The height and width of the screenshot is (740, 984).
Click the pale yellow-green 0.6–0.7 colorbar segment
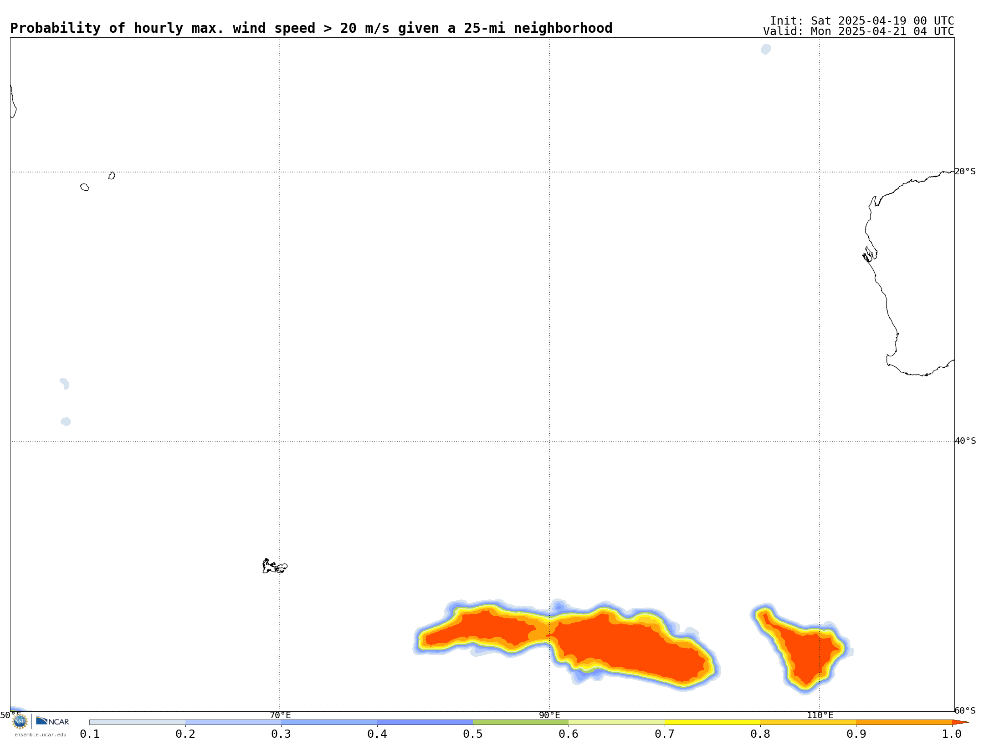point(616,722)
